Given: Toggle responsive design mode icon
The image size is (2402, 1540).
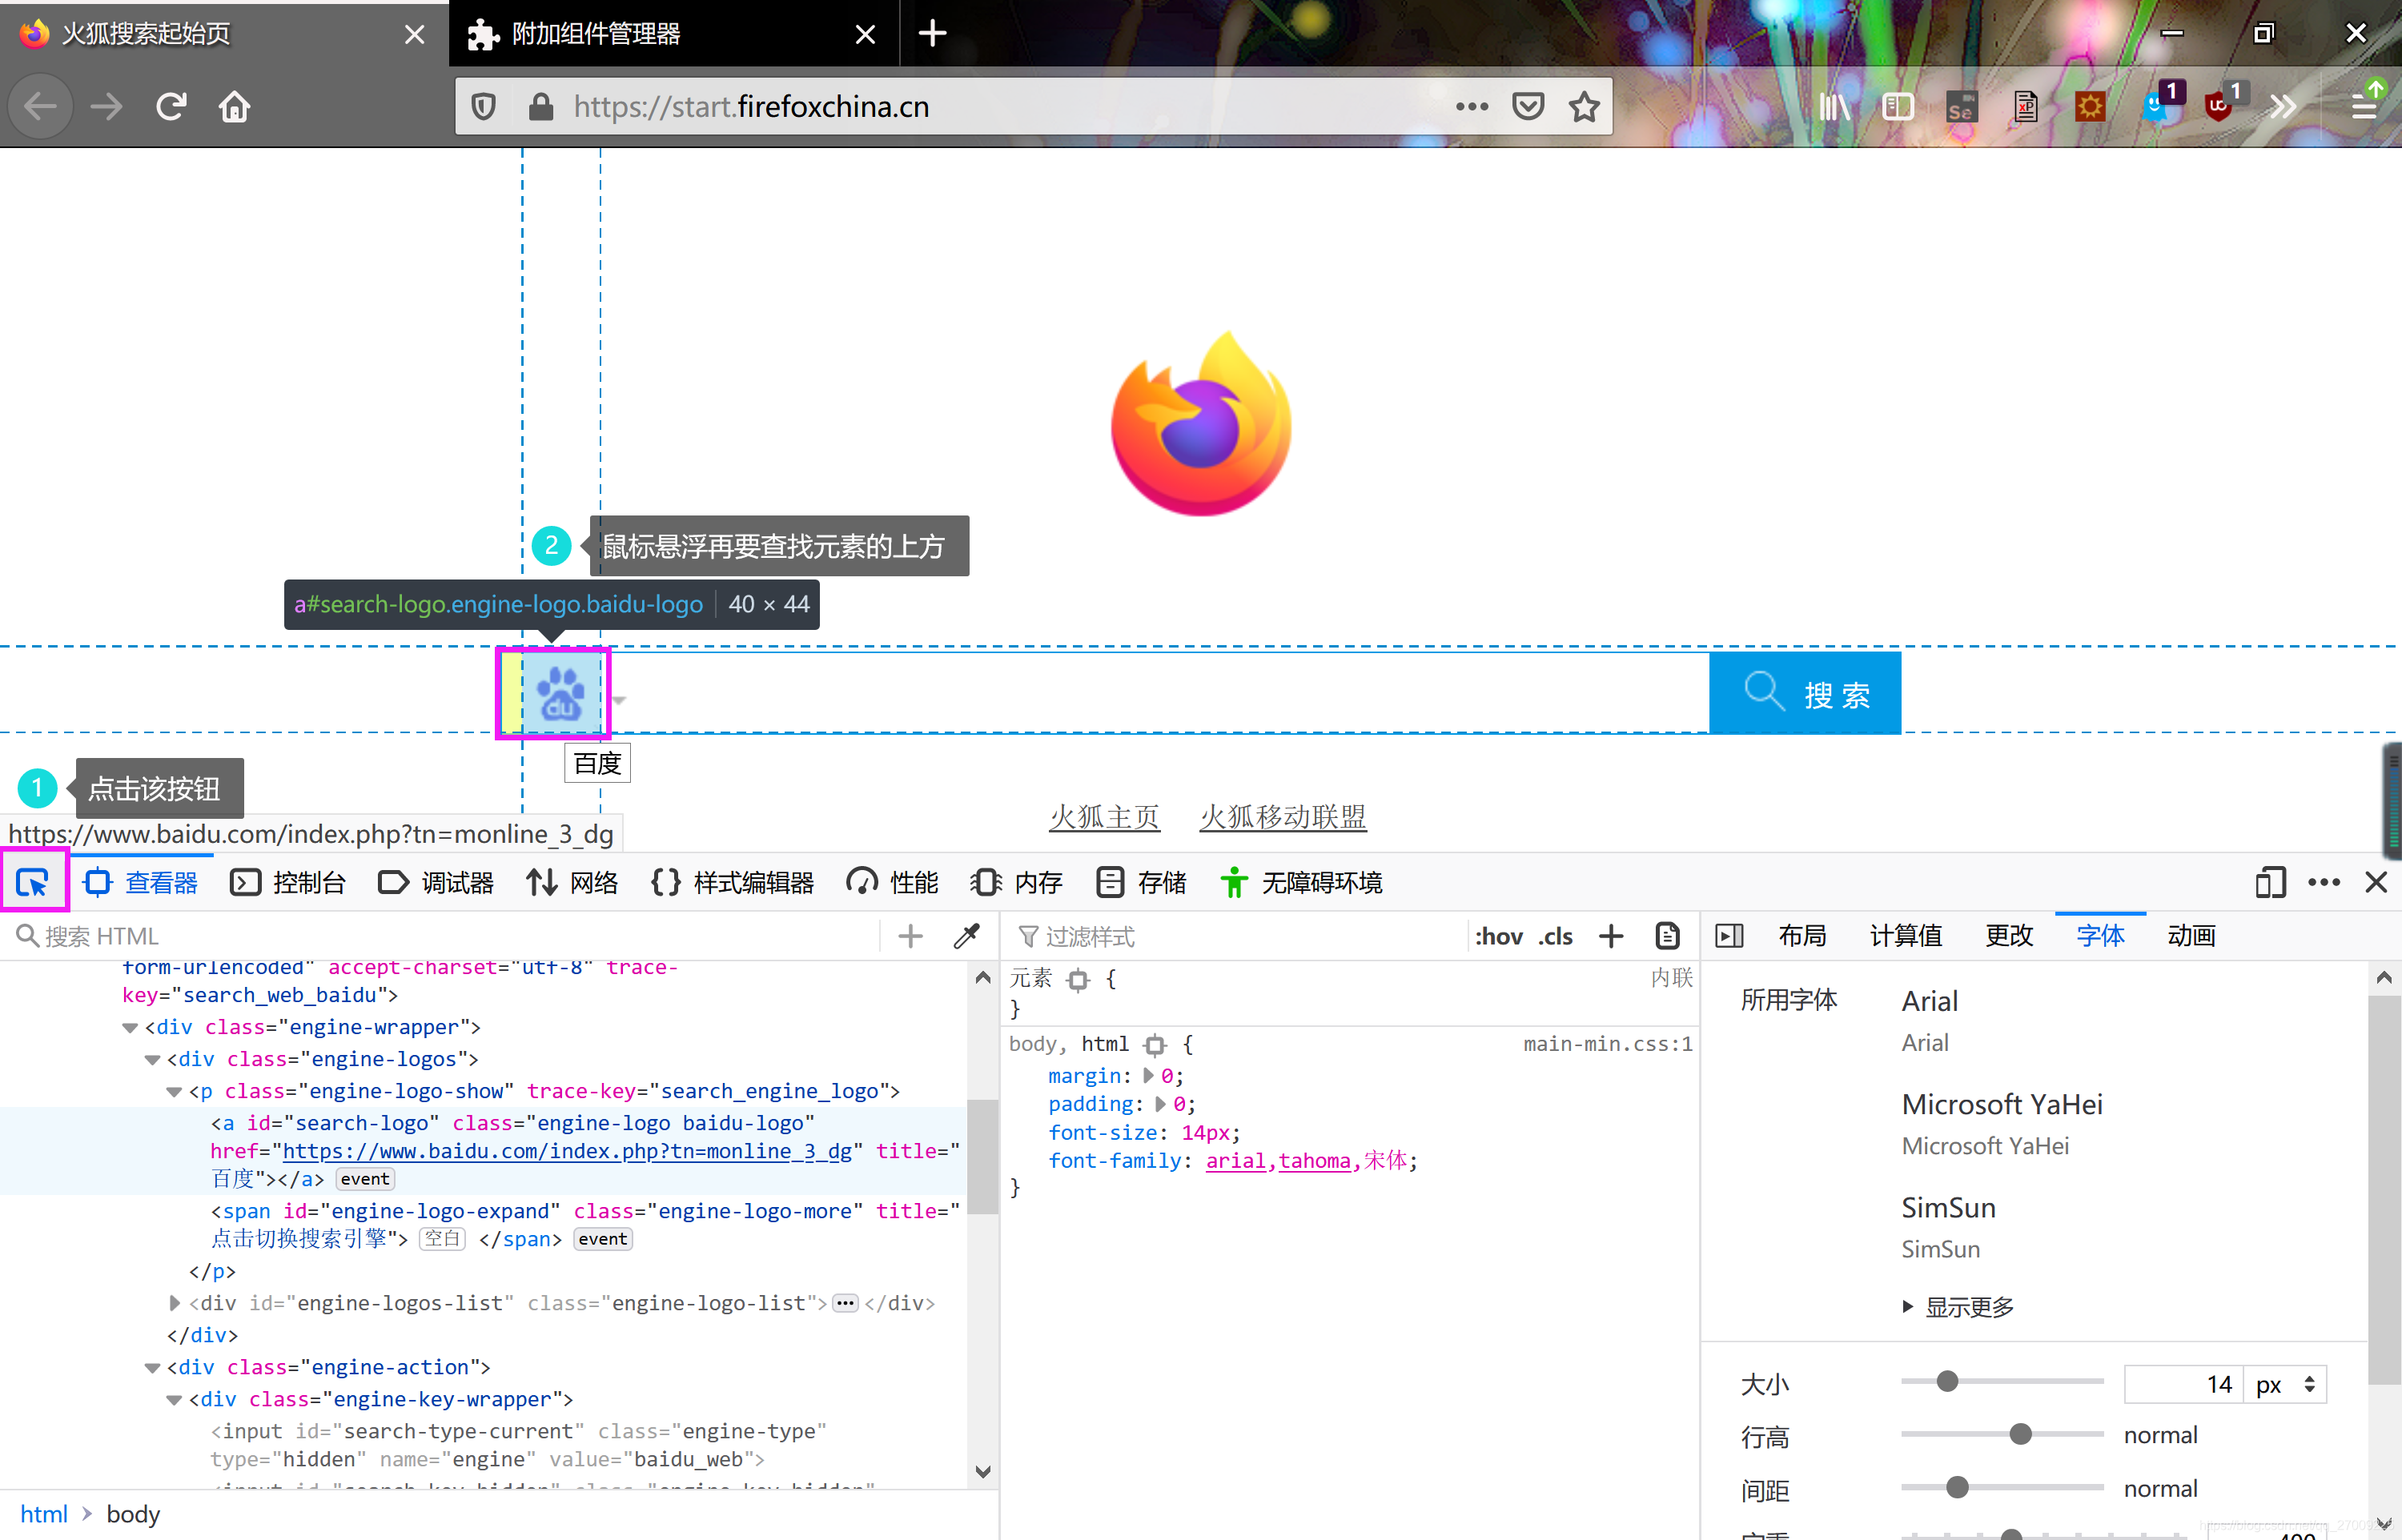Looking at the screenshot, I should click(2270, 882).
